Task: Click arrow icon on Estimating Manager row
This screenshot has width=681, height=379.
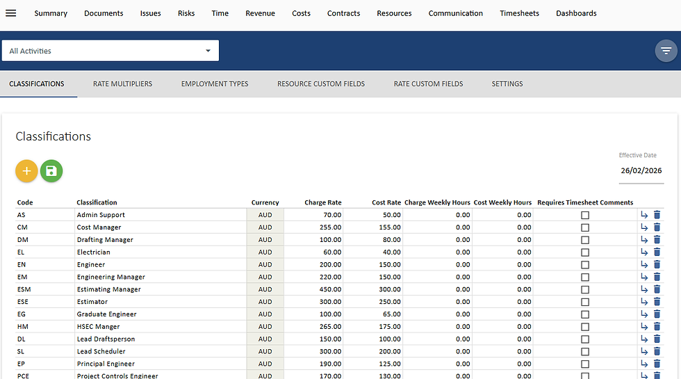Action: (x=644, y=289)
